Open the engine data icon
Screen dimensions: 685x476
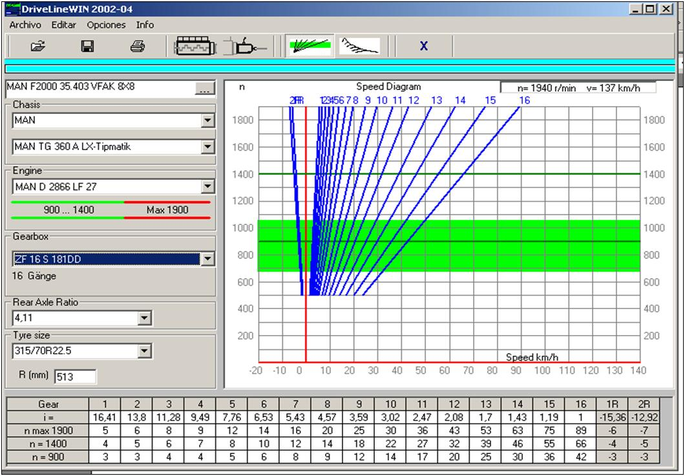pos(195,46)
